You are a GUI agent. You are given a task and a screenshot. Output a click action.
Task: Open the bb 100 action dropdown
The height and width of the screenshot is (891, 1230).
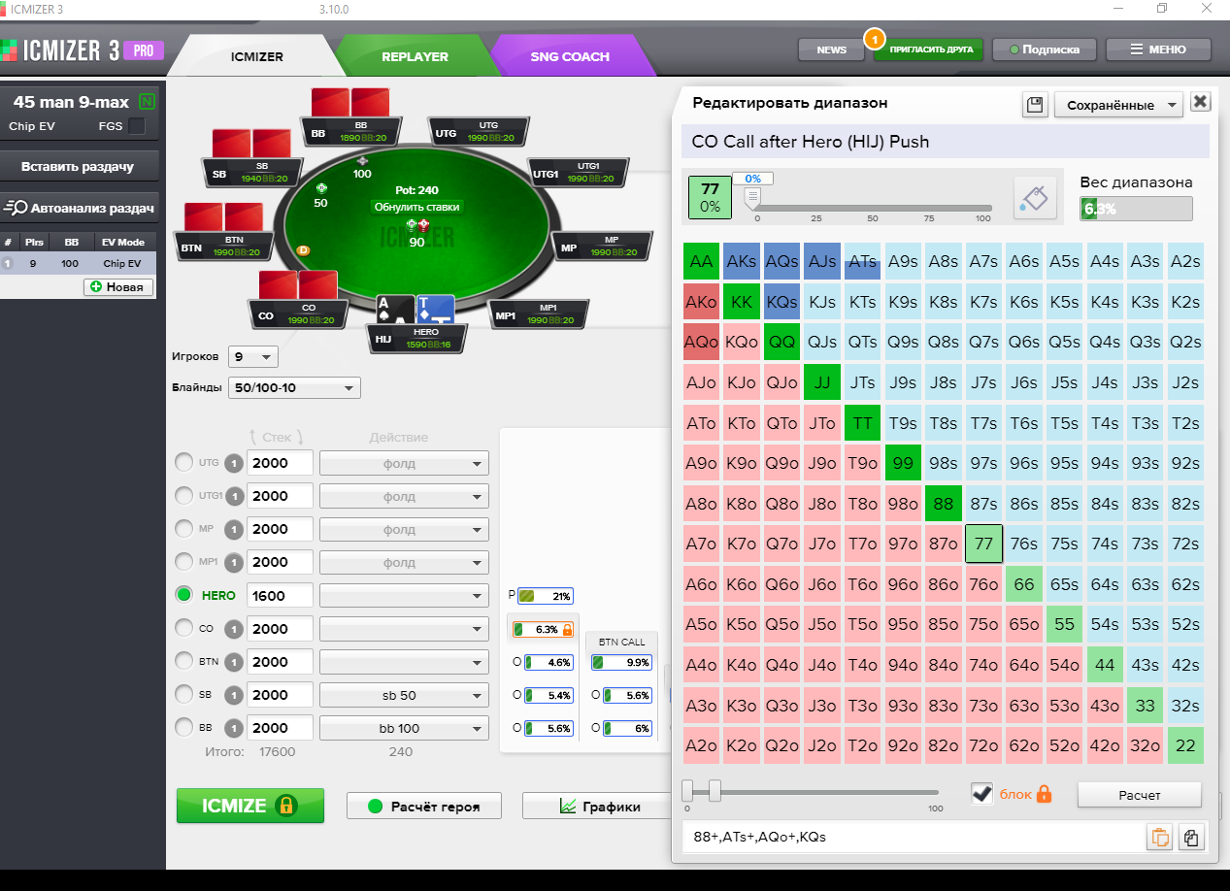pos(405,728)
